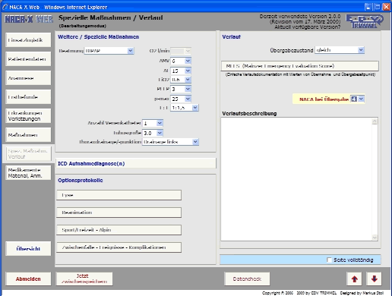Click Jetzt zwischenspeichern button
Image resolution: width=392 pixels, height=296 pixels.
tap(84, 279)
